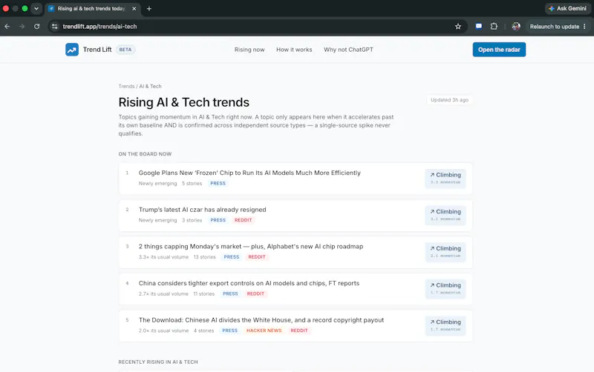The image size is (594, 372).
Task: Click PRESS tag on The Download row
Action: tap(230, 331)
